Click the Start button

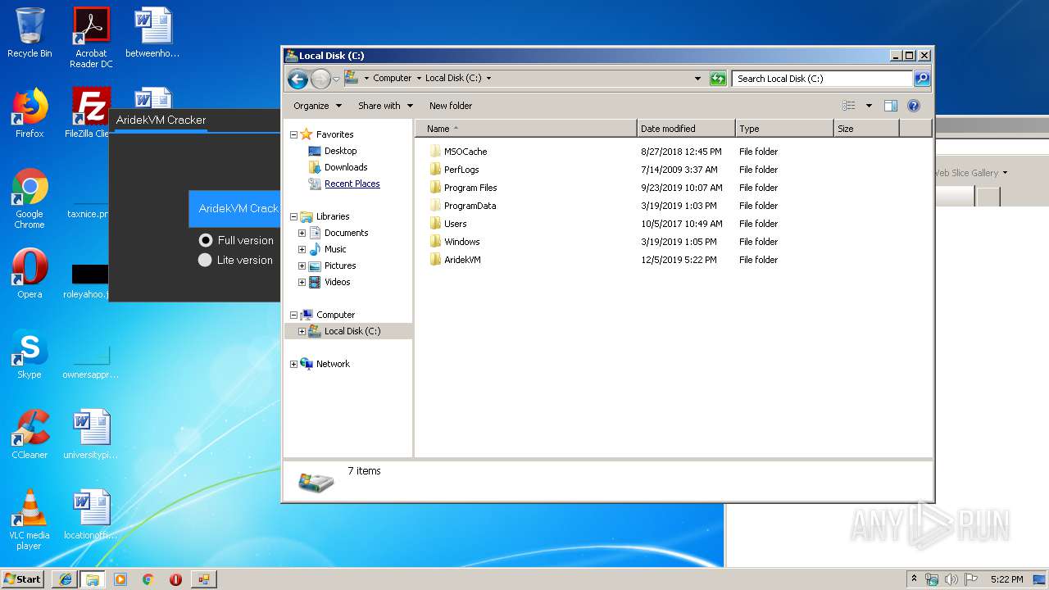click(23, 579)
